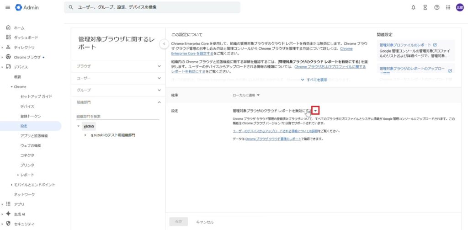The width and height of the screenshot is (468, 230).
Task: Click すべてを表示 to show all
Action: click(x=314, y=80)
